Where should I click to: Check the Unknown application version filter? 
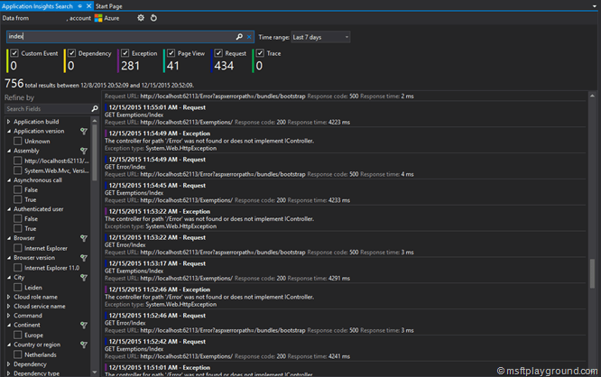click(18, 141)
